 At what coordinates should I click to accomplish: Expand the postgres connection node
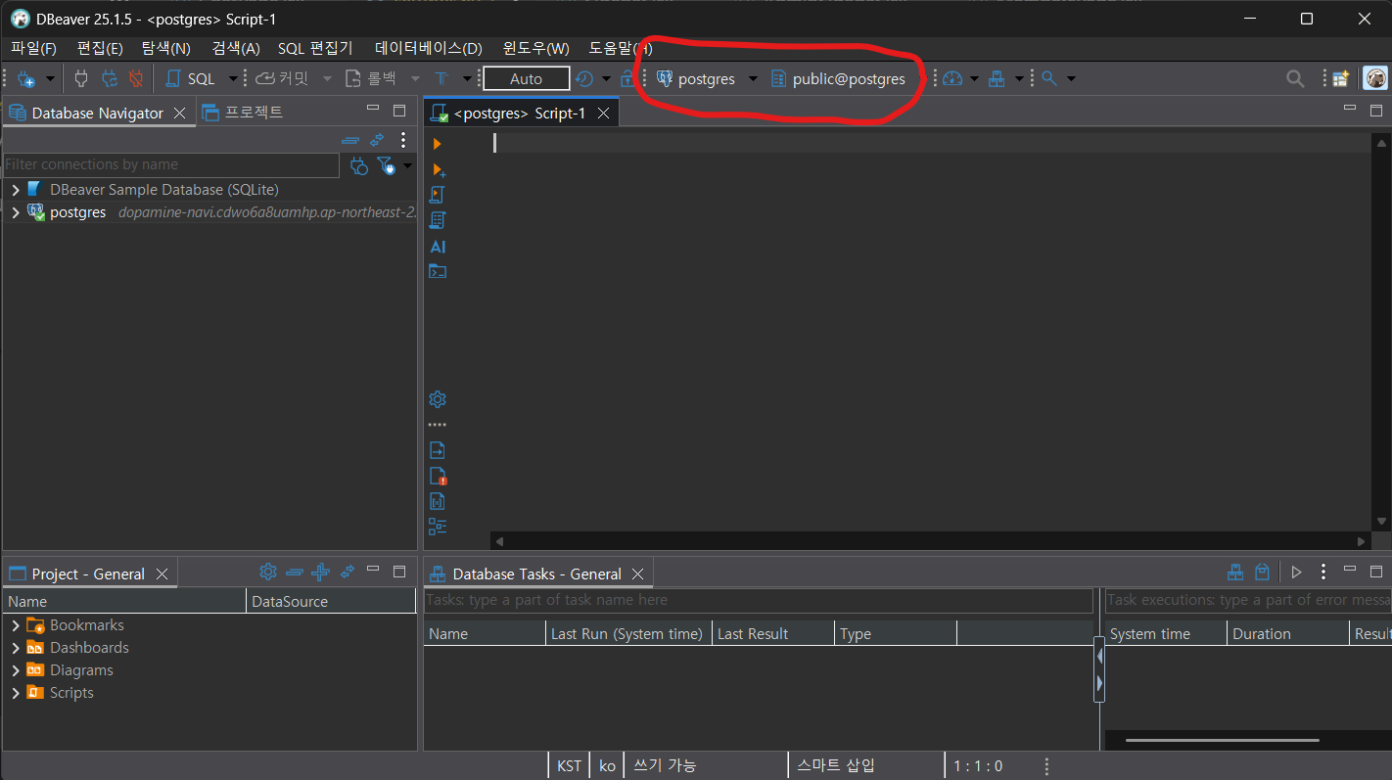pos(16,211)
